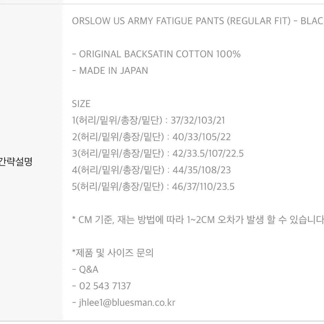324x324 pixels.
Task: Select the size 2 measurement row
Action: [x=151, y=137]
